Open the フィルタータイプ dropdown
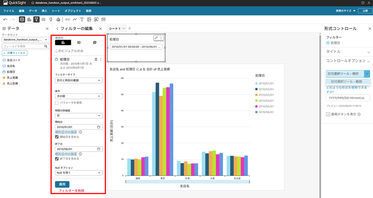 click(x=79, y=80)
